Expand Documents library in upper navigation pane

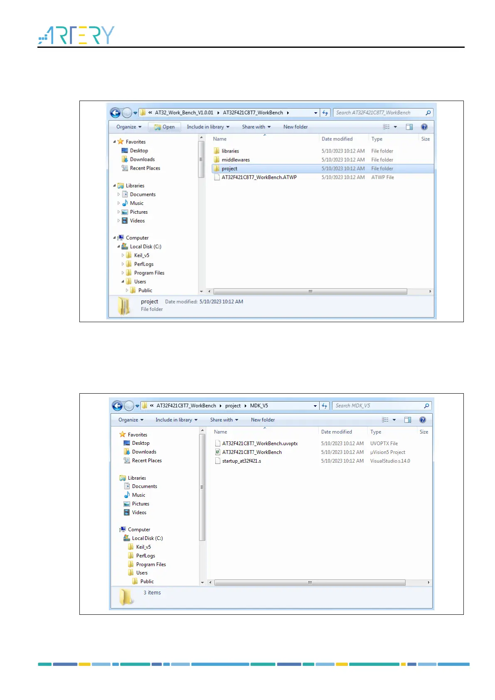[119, 195]
